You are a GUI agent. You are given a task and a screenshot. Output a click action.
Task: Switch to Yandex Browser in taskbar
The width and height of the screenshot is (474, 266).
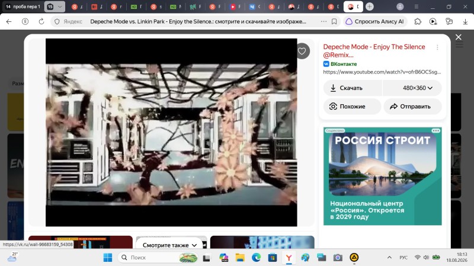[x=289, y=258]
